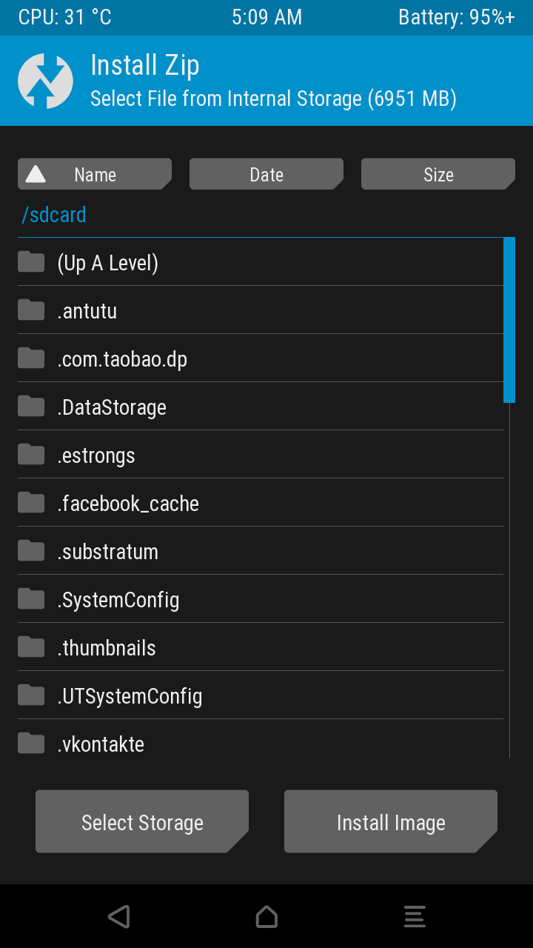Viewport: 533px width, 948px height.
Task: Sort the file list by Date
Action: coord(266,175)
